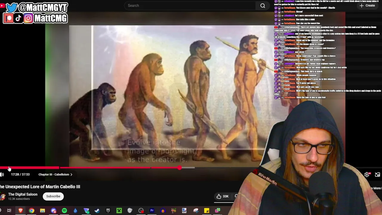The height and width of the screenshot is (215, 382).
Task: Click the Twitter bird logo in overlay
Action: pyautogui.click(x=11, y=7)
